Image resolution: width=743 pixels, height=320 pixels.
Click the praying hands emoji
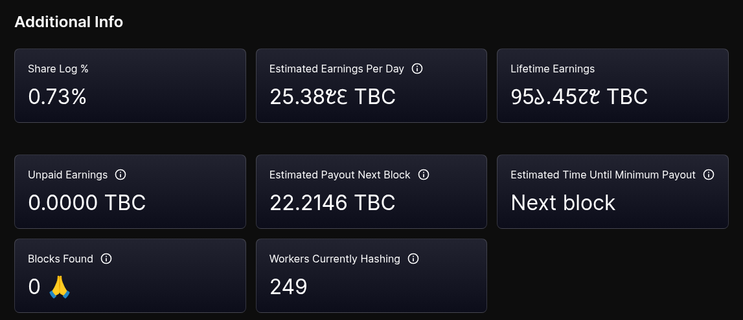(60, 286)
